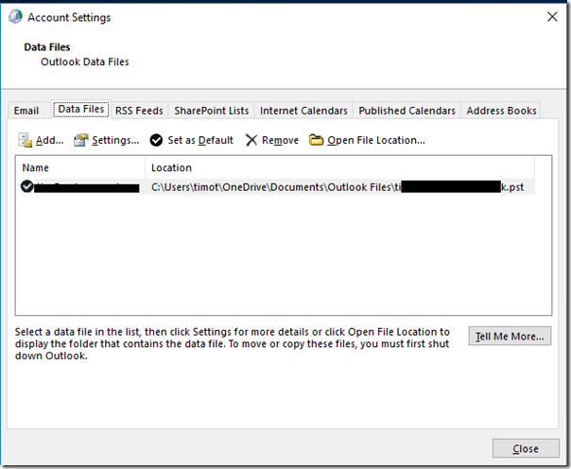The image size is (571, 469).
Task: Click the Name column header
Action: pos(80,167)
